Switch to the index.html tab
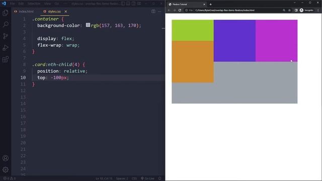 click(24, 12)
